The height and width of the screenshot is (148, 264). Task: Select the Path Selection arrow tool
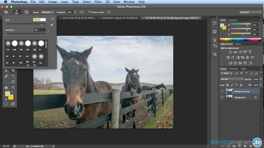pyautogui.click(x=6, y=82)
